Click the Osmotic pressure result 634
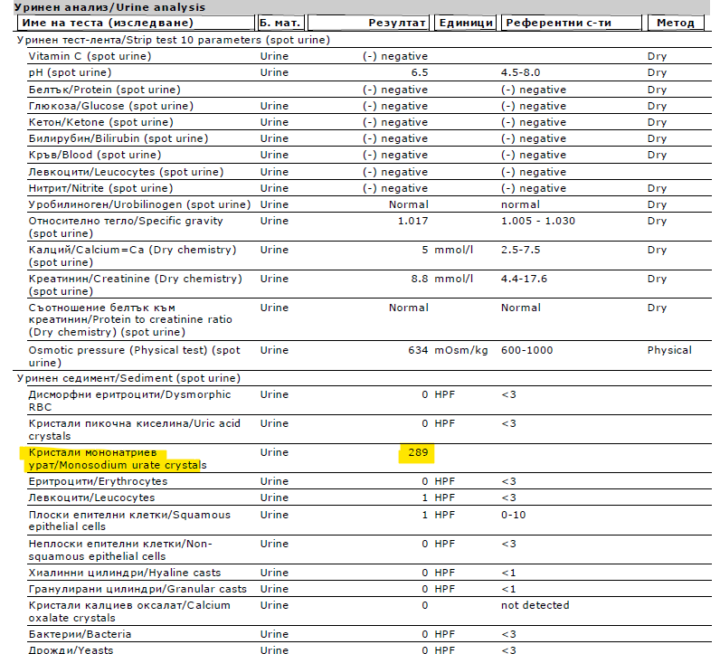This screenshot has height=654, width=720. pos(417,350)
